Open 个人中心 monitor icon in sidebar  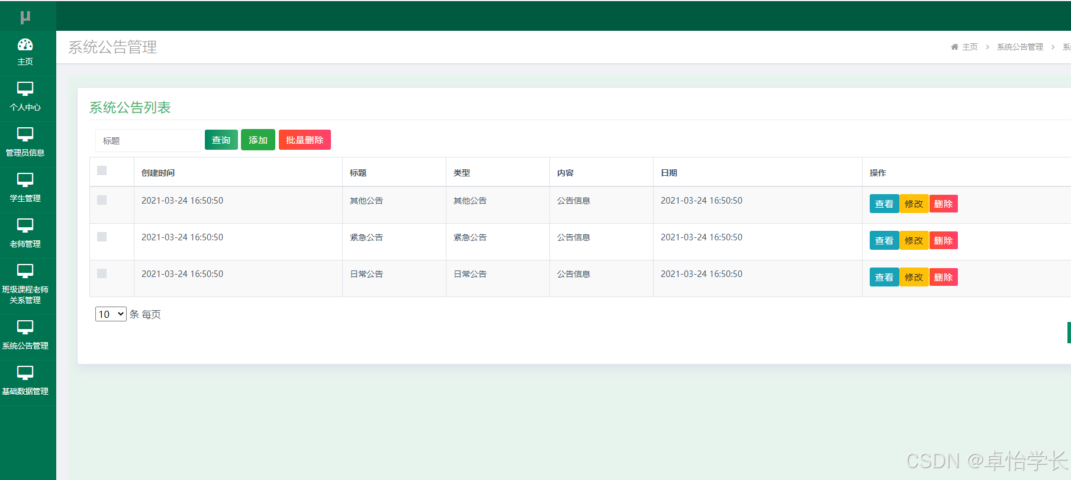(25, 89)
